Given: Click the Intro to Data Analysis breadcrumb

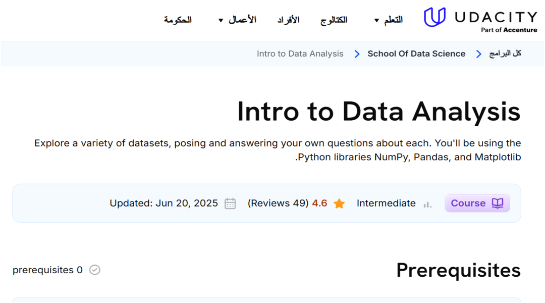Looking at the screenshot, I should pyautogui.click(x=300, y=54).
